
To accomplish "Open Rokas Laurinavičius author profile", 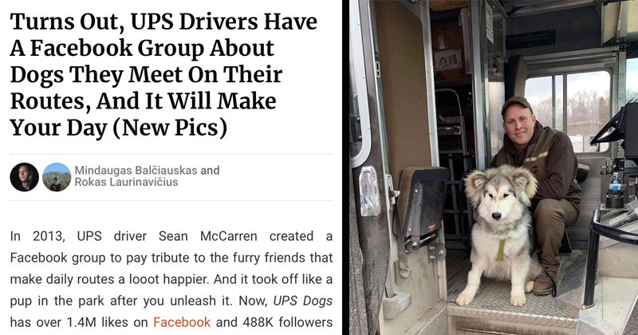I will [x=126, y=182].
